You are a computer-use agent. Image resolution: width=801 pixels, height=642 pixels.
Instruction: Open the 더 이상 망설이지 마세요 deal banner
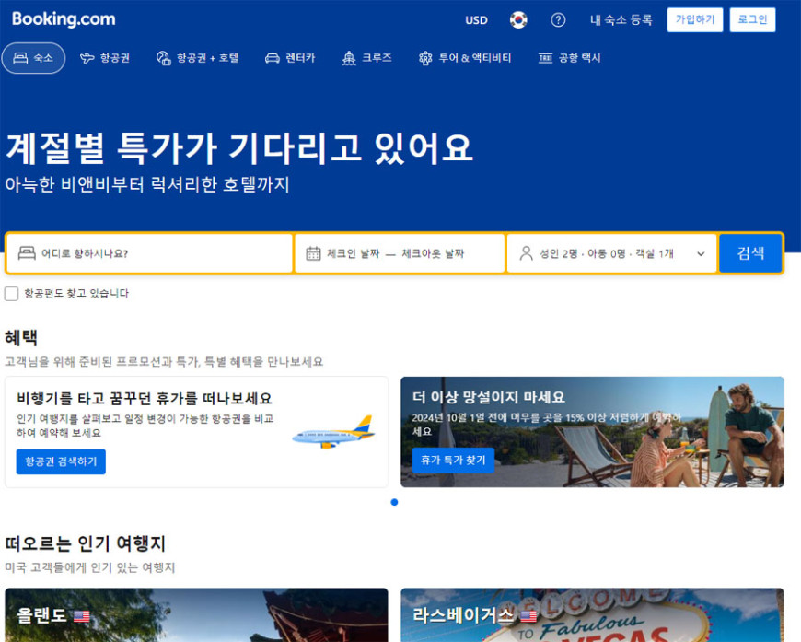click(593, 432)
